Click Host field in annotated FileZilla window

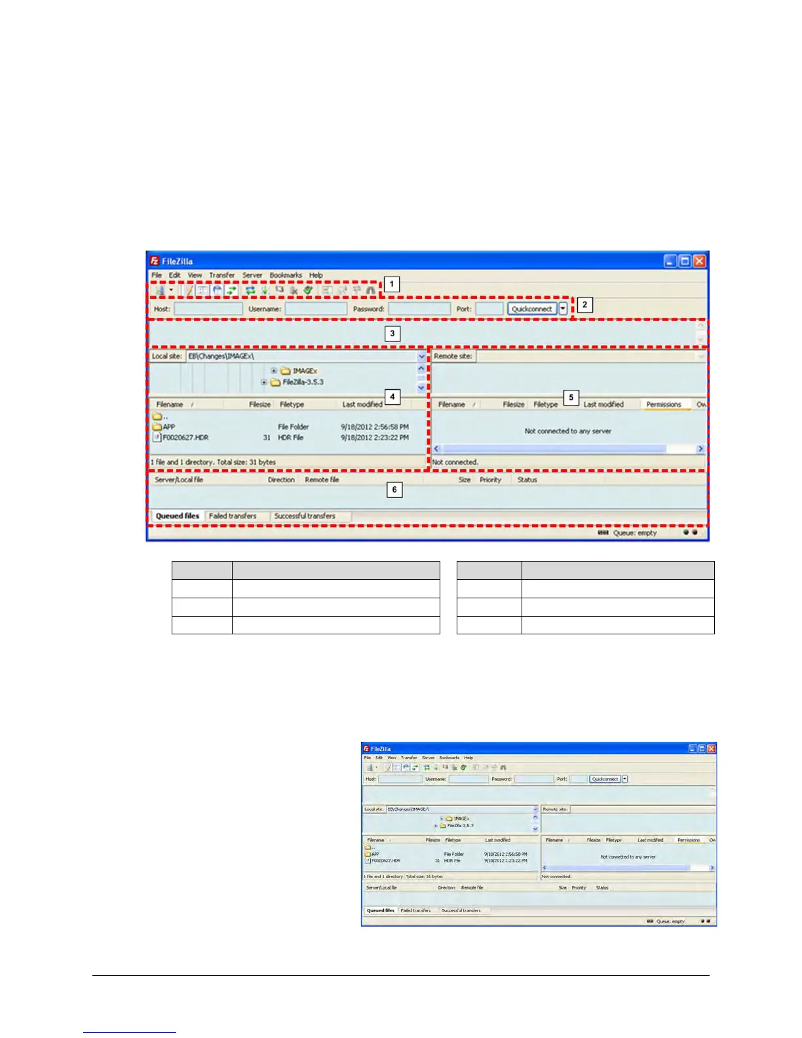coord(208,309)
